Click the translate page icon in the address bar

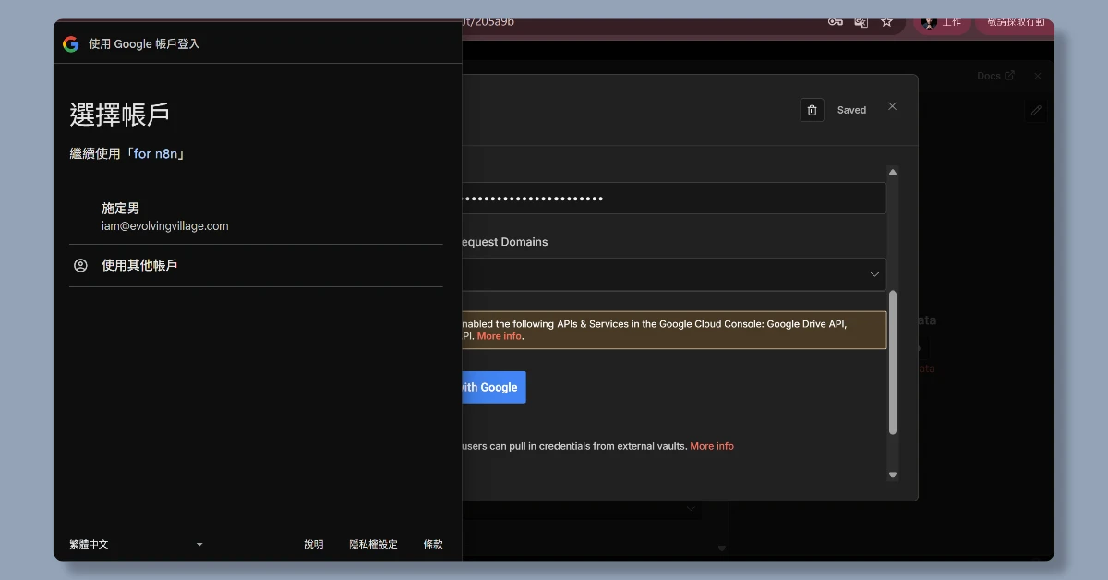point(861,21)
